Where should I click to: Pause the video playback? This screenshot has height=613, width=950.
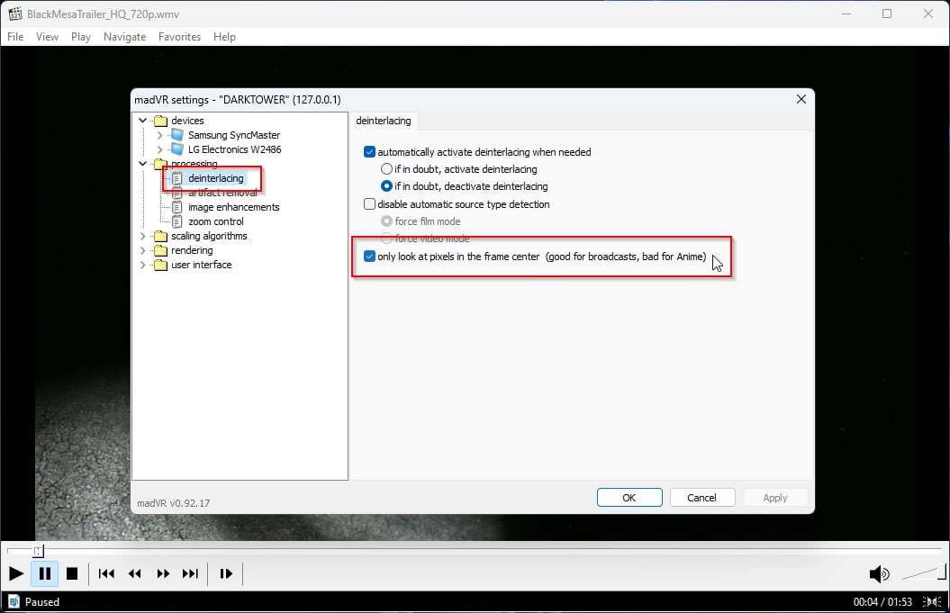(x=45, y=573)
